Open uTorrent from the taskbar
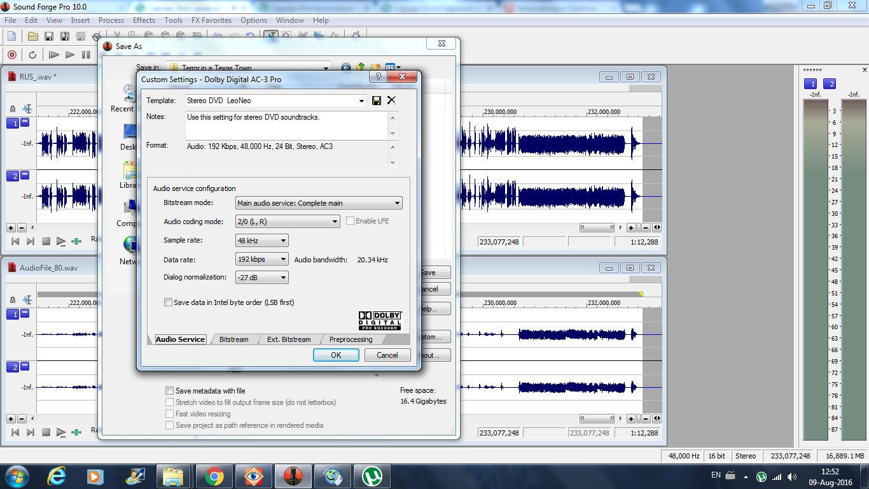869x489 pixels. pyautogui.click(x=371, y=476)
